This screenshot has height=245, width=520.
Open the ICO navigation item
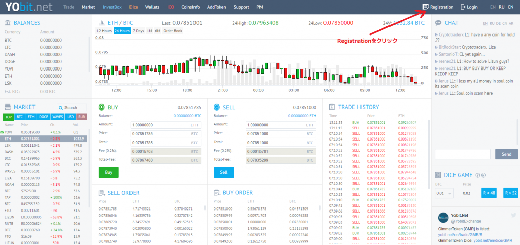171,7
